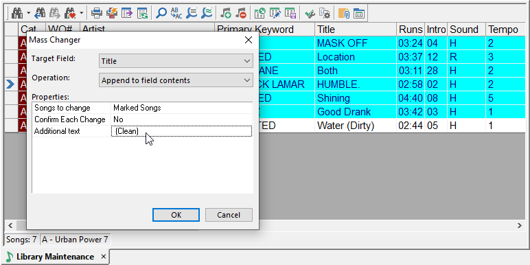Open the binoculars search dropdown arrow

(28, 14)
